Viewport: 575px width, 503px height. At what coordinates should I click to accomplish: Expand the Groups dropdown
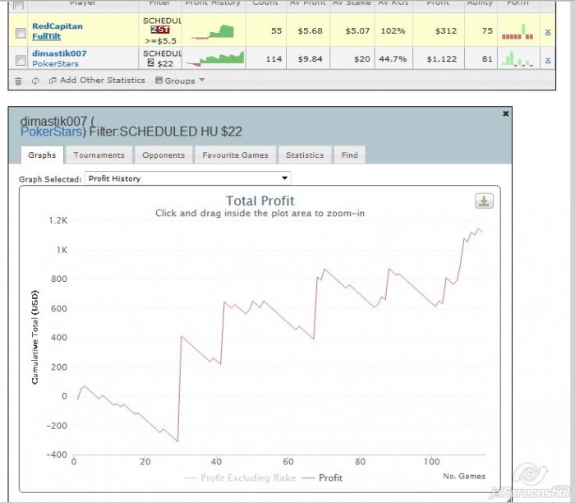(x=180, y=81)
